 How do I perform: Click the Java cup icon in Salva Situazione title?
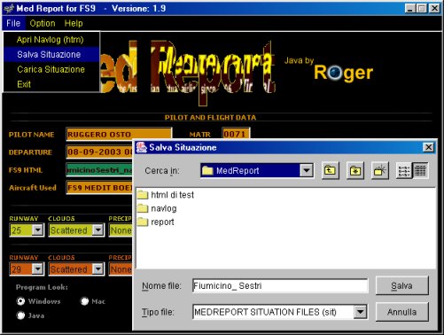coord(142,147)
